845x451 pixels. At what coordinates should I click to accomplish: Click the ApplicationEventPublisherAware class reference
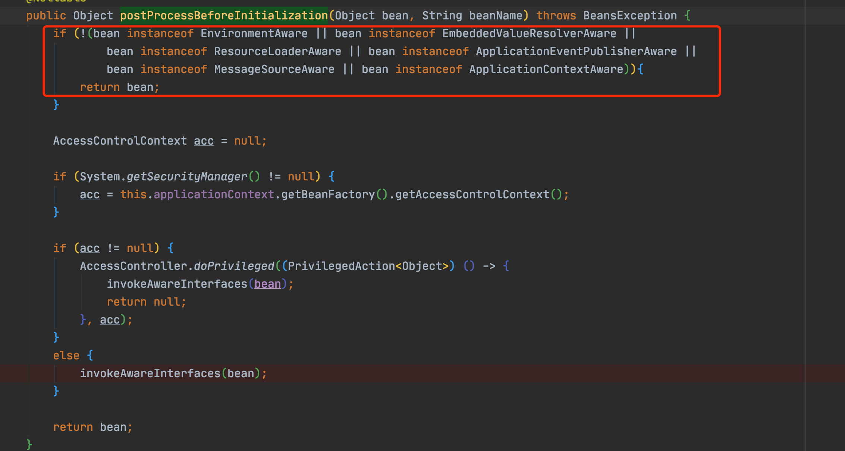coord(576,51)
